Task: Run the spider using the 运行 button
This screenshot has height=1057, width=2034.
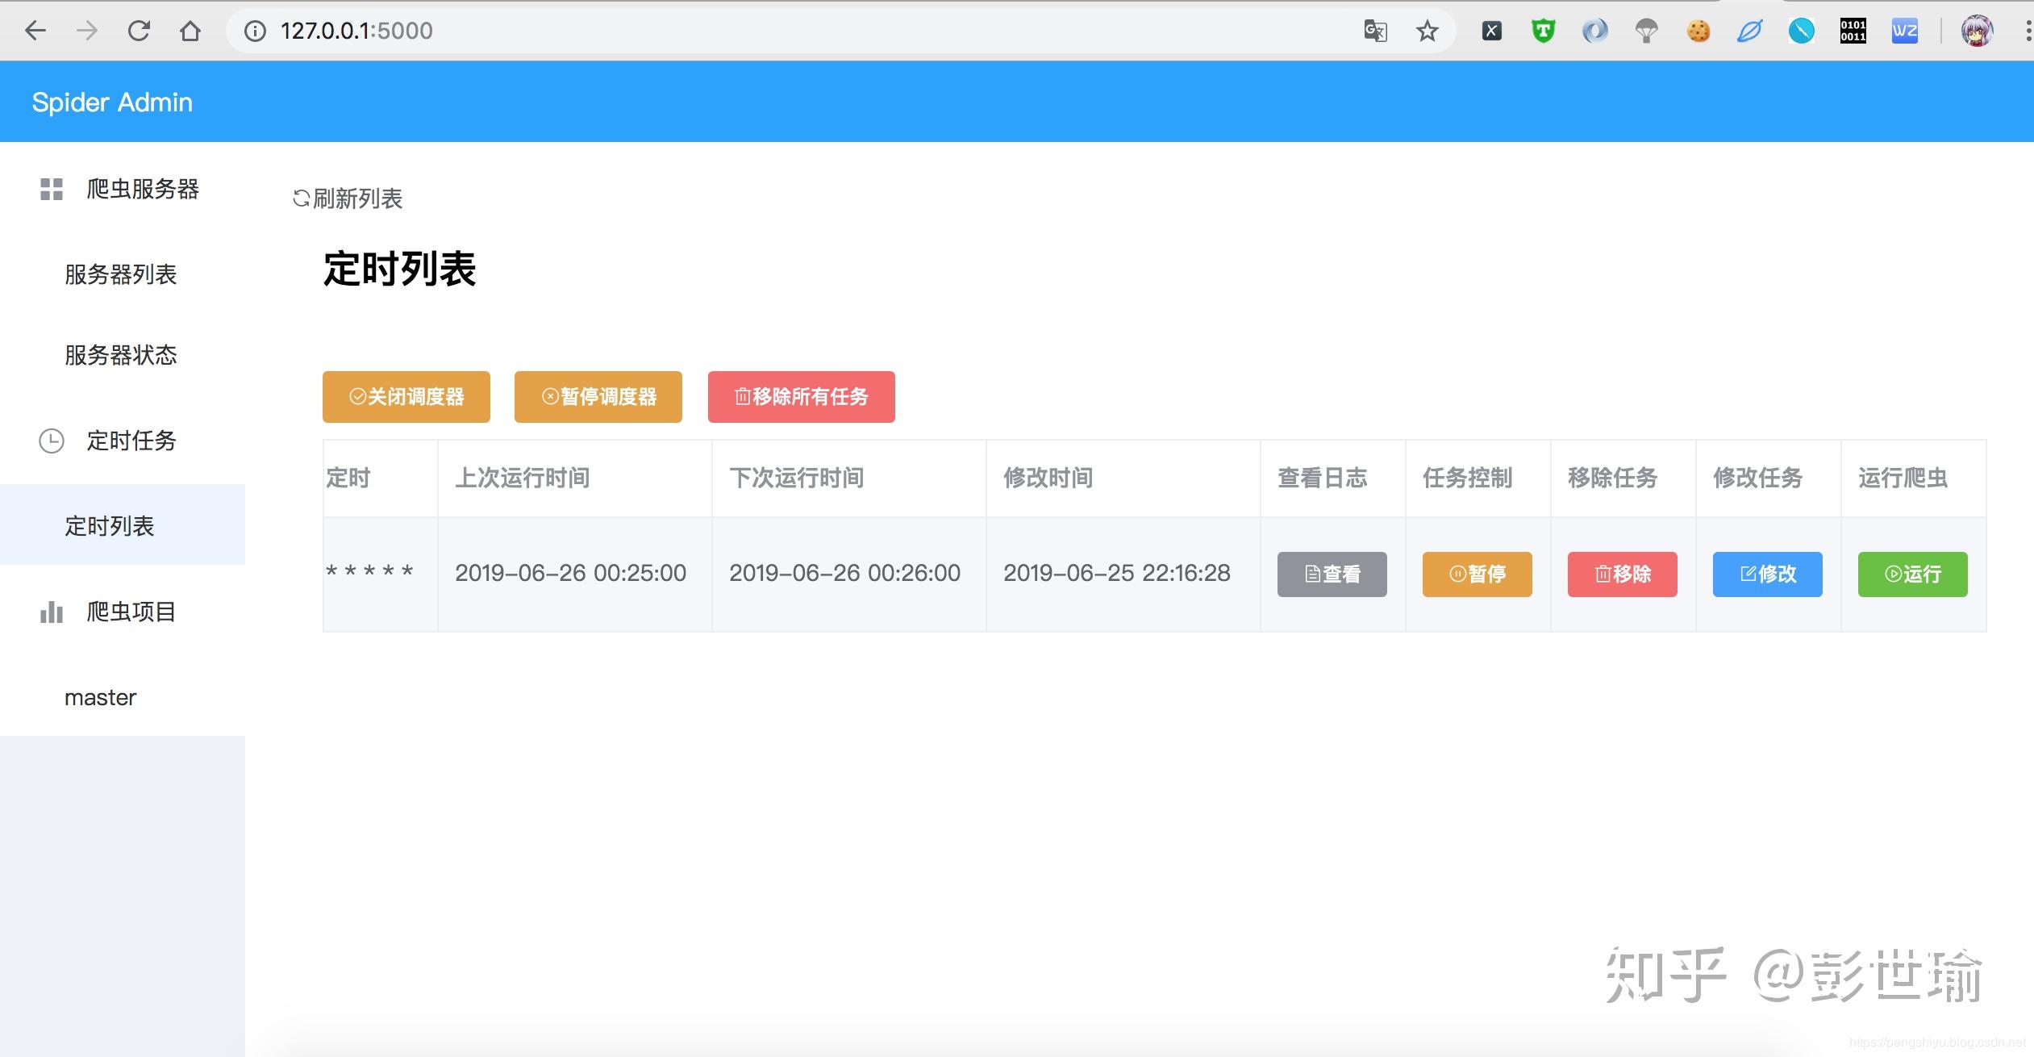Action: 1912,574
